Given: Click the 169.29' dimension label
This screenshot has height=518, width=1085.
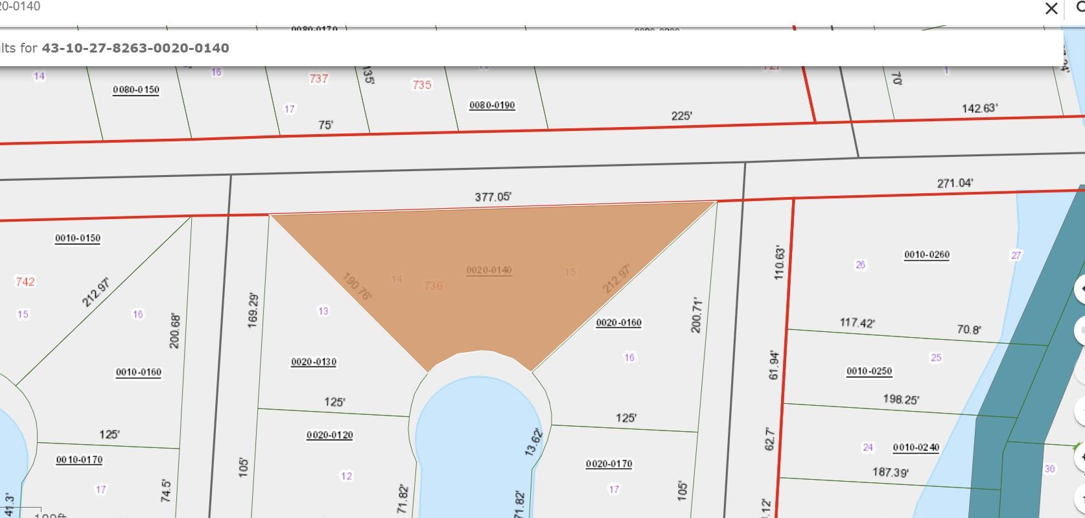Looking at the screenshot, I should [253, 311].
